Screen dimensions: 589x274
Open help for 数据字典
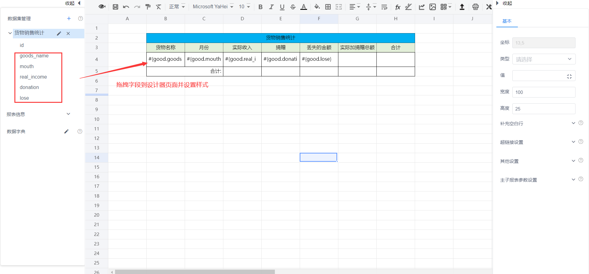[x=80, y=131]
